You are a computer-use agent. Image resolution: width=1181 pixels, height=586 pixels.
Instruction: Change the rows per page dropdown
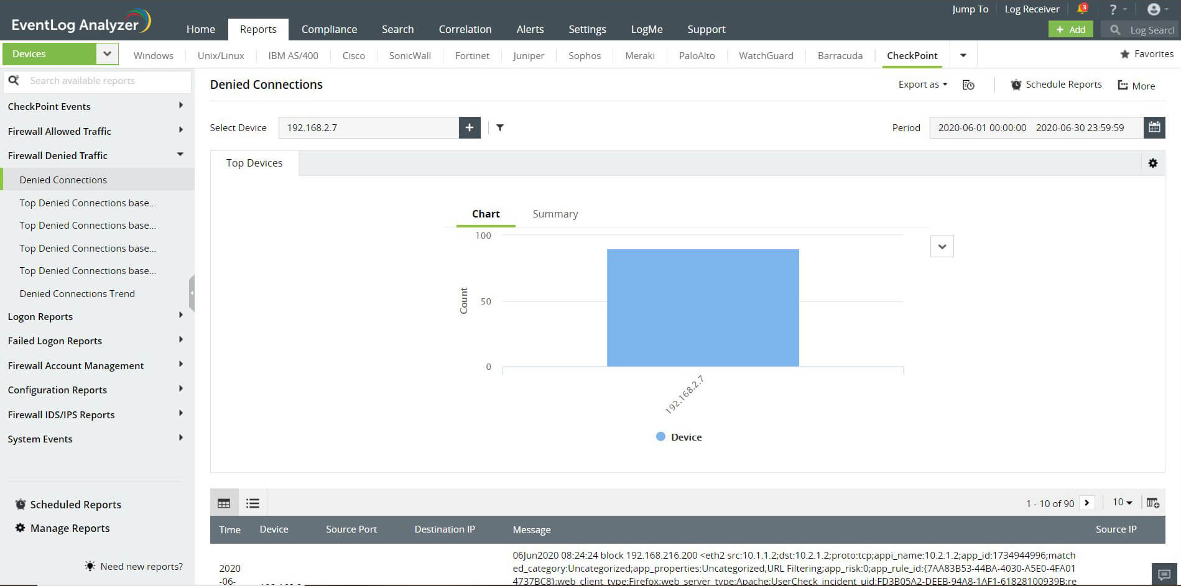pos(1123,502)
